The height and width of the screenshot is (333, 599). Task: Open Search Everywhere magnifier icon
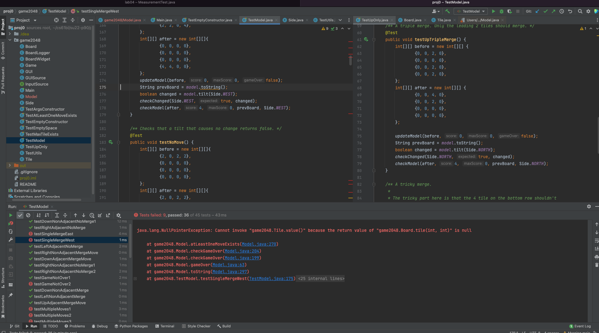point(580,11)
